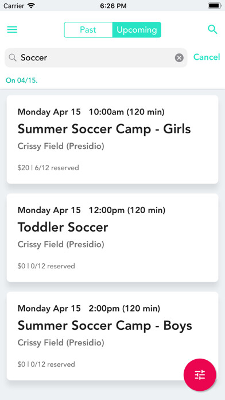Click the Soccer search input field

pyautogui.click(x=96, y=58)
